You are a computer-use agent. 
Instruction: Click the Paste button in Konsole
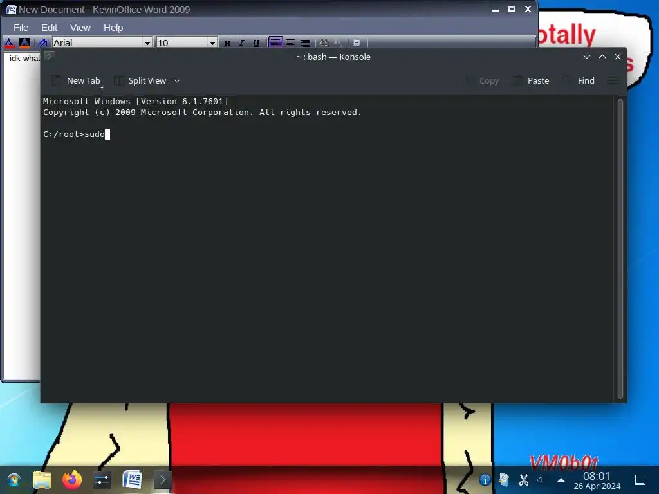point(531,80)
